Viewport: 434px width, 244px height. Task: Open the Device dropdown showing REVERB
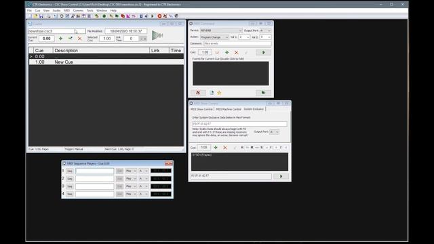pos(221,30)
